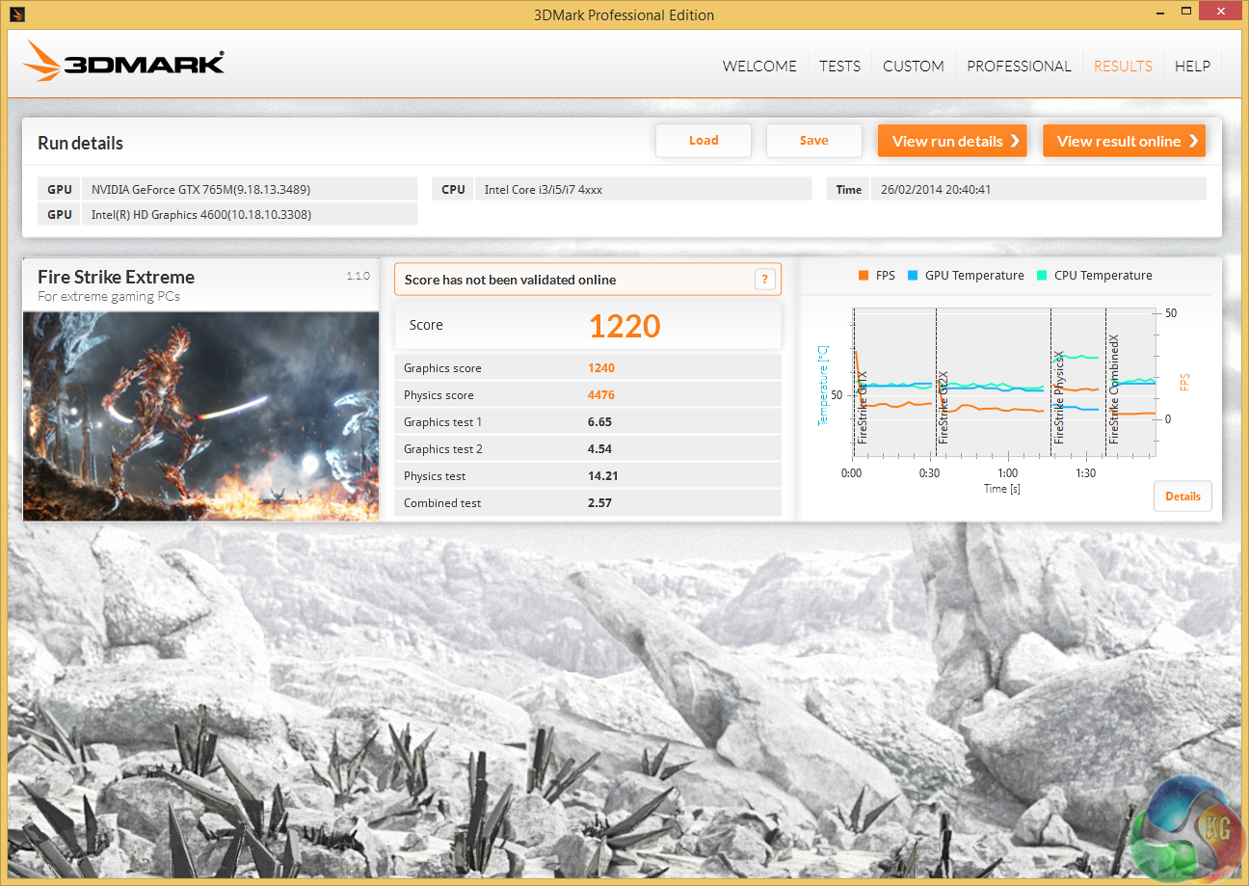Switch to the TESTS tab

[839, 67]
